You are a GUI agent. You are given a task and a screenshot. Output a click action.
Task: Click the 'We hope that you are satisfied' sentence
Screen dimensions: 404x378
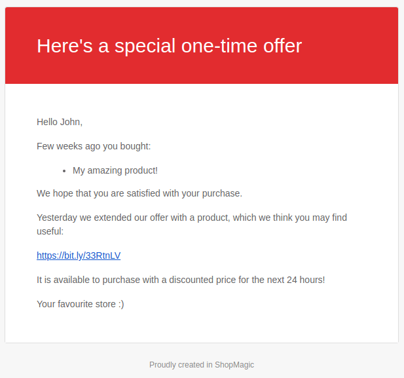(x=139, y=193)
